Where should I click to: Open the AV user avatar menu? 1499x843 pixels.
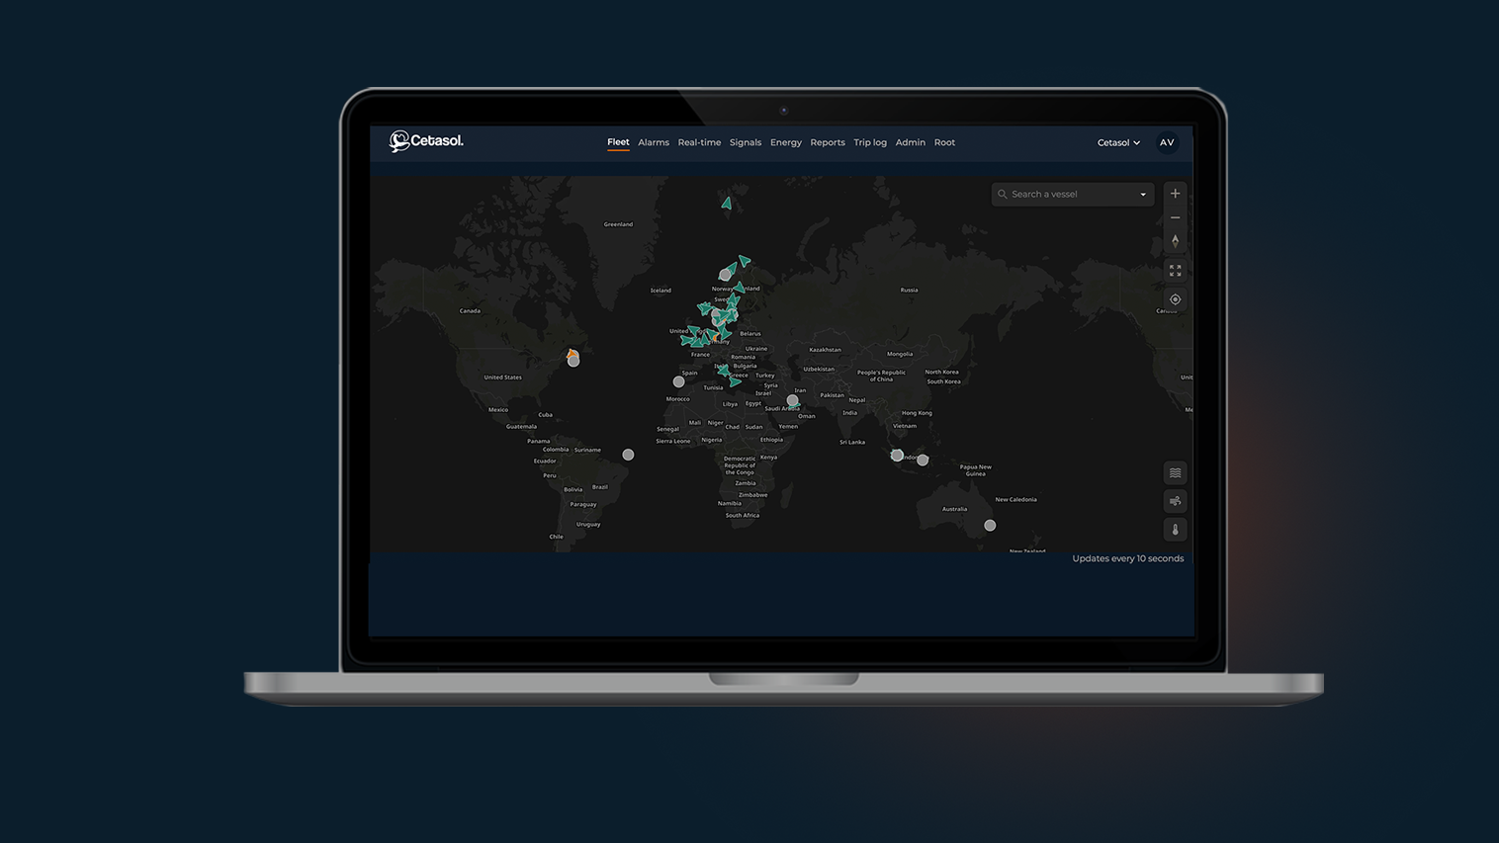coord(1167,142)
